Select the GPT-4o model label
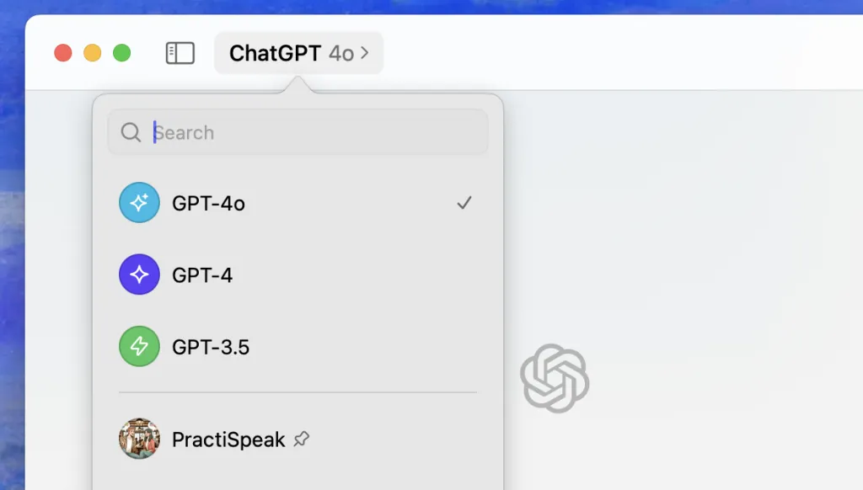The height and width of the screenshot is (490, 863). pos(209,204)
